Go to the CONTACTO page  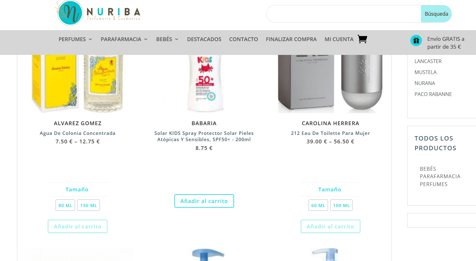pos(243,39)
